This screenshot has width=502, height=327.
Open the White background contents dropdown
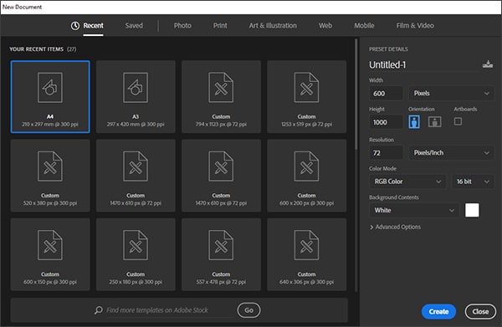point(414,210)
